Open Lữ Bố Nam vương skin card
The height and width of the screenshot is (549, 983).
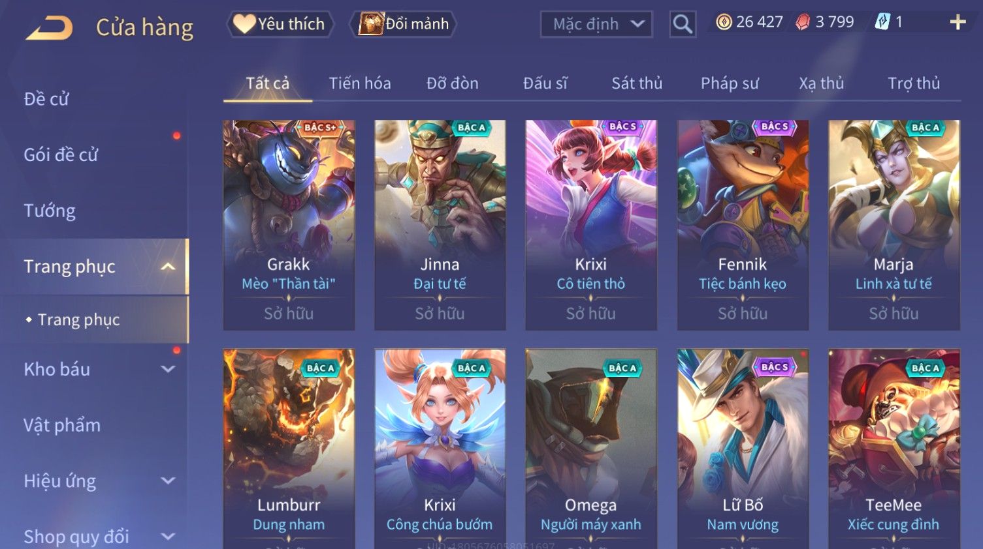coord(743,449)
